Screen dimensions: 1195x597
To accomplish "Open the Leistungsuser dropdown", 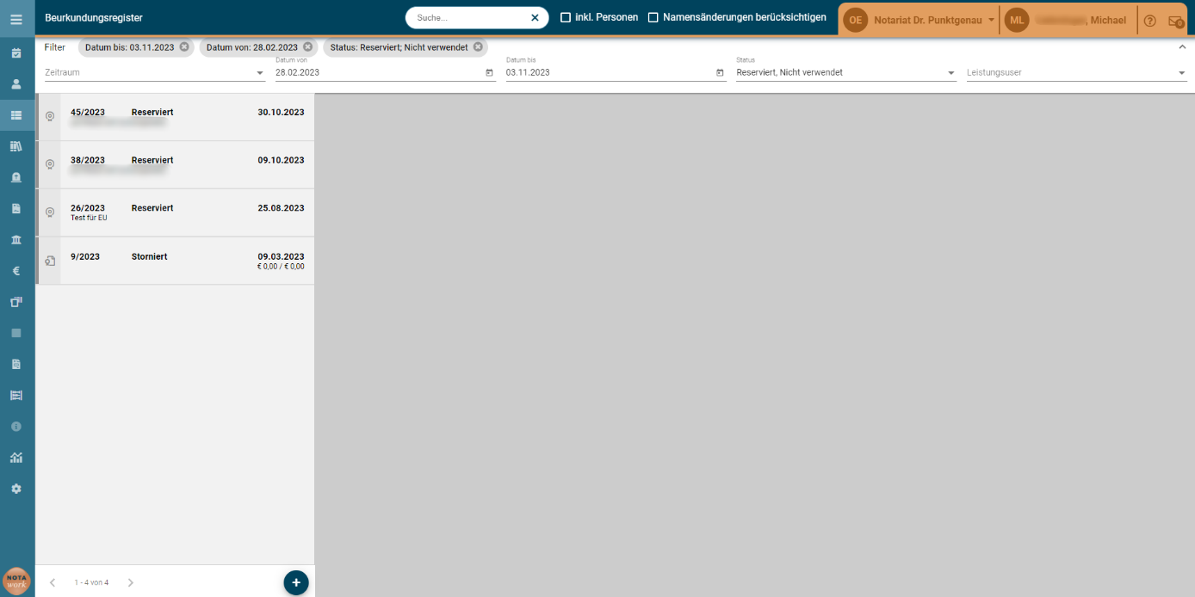I will (1077, 73).
